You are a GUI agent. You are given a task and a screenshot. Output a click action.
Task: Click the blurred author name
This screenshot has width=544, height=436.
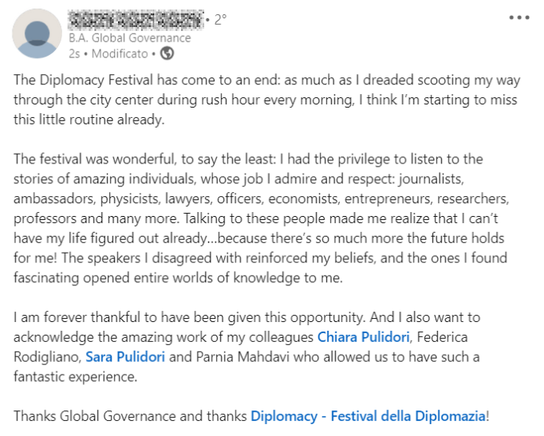[x=134, y=19]
